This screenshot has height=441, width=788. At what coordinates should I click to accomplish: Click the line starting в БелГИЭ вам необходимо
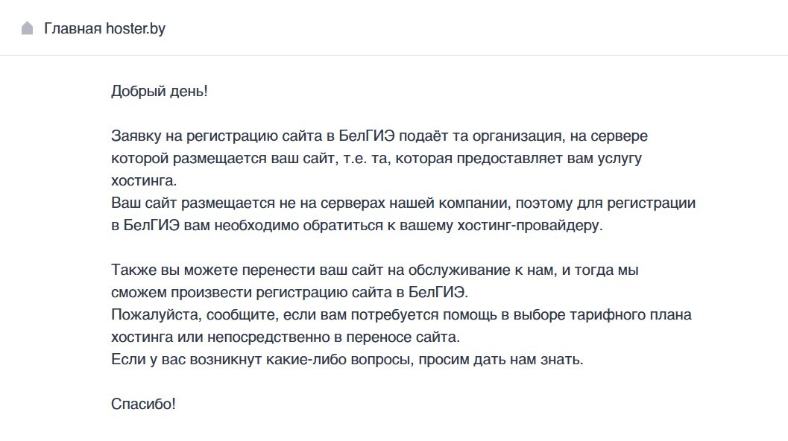tap(357, 225)
